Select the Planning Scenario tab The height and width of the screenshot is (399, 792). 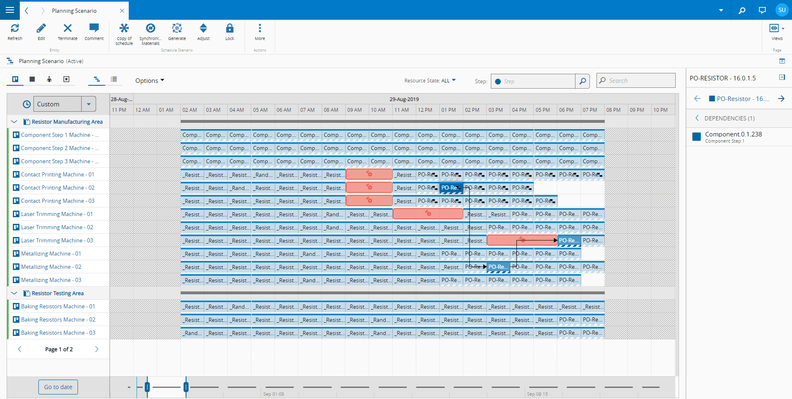74,11
